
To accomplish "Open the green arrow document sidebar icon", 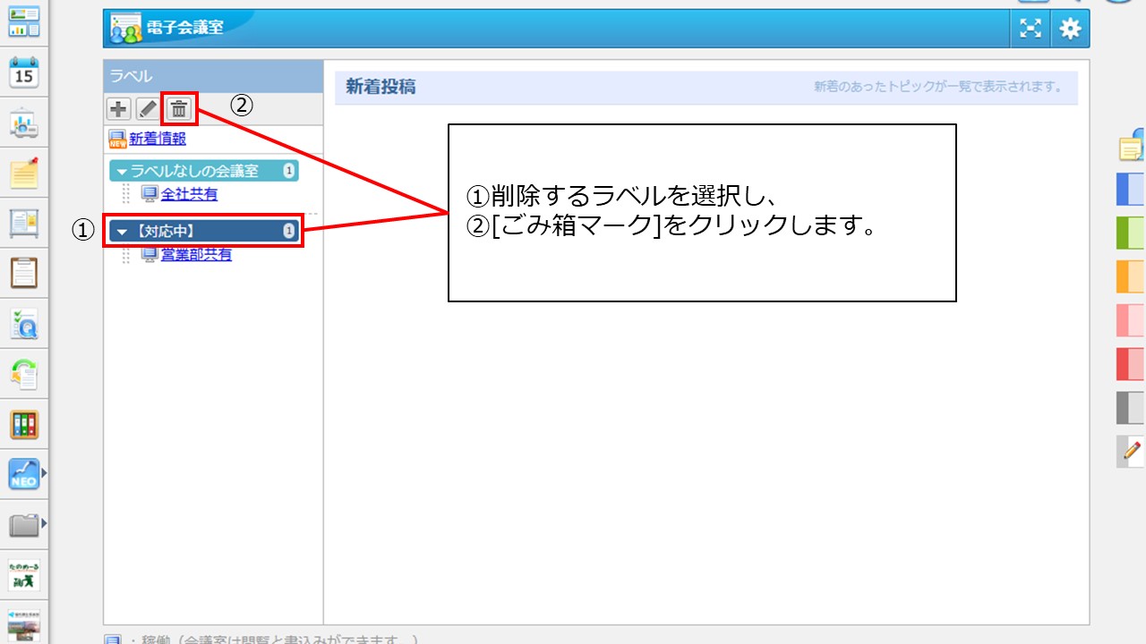I will pyautogui.click(x=24, y=374).
